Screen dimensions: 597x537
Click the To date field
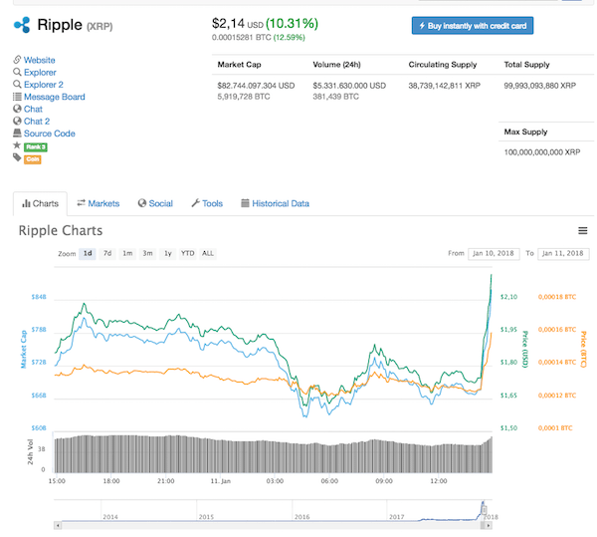coord(563,253)
